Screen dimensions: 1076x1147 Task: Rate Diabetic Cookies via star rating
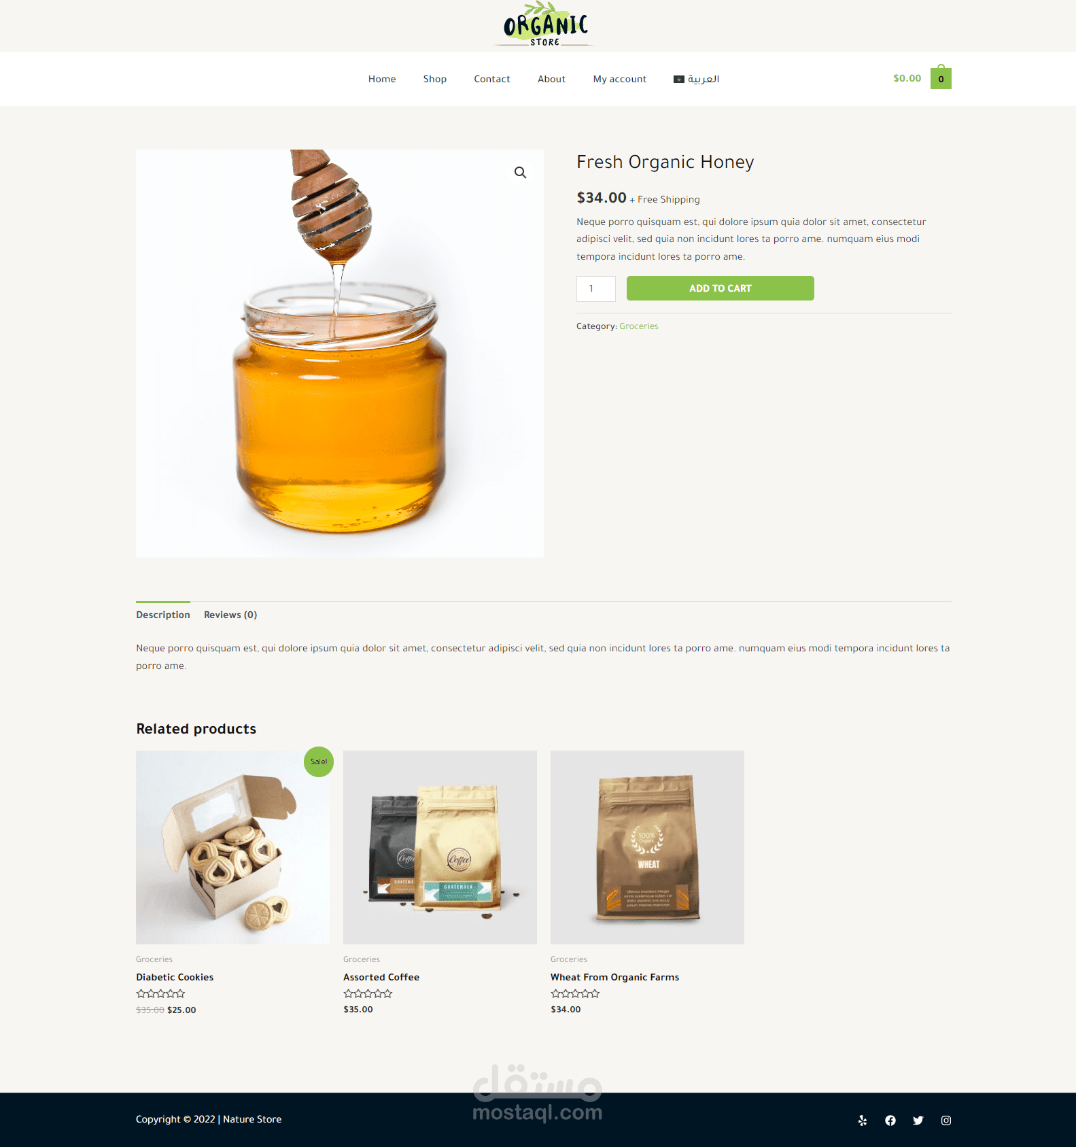point(160,994)
